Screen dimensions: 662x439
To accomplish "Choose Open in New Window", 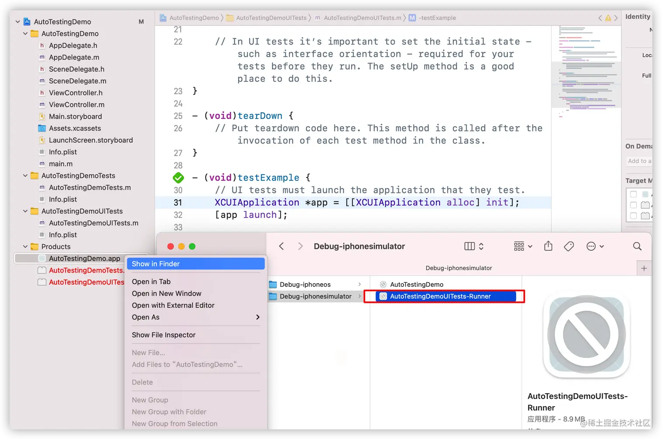I will 196,294.
